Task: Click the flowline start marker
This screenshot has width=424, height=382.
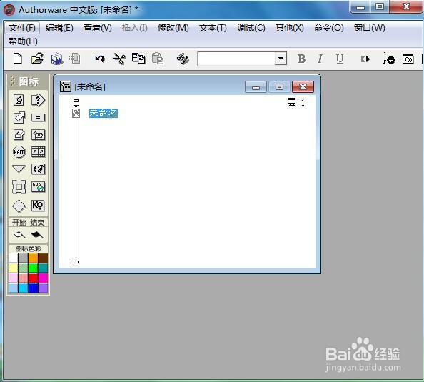Action: coord(76,103)
